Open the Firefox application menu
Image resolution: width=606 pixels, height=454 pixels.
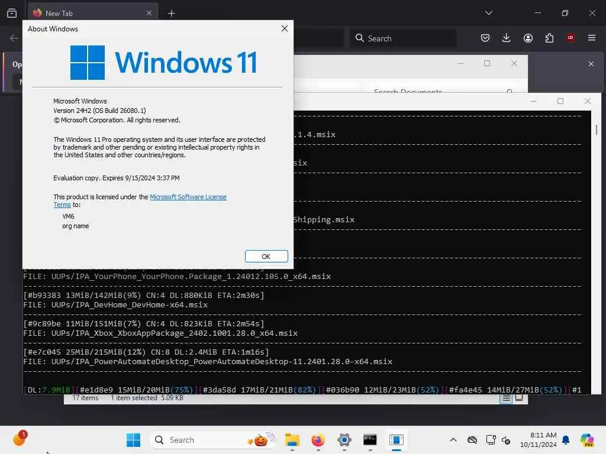click(x=591, y=38)
